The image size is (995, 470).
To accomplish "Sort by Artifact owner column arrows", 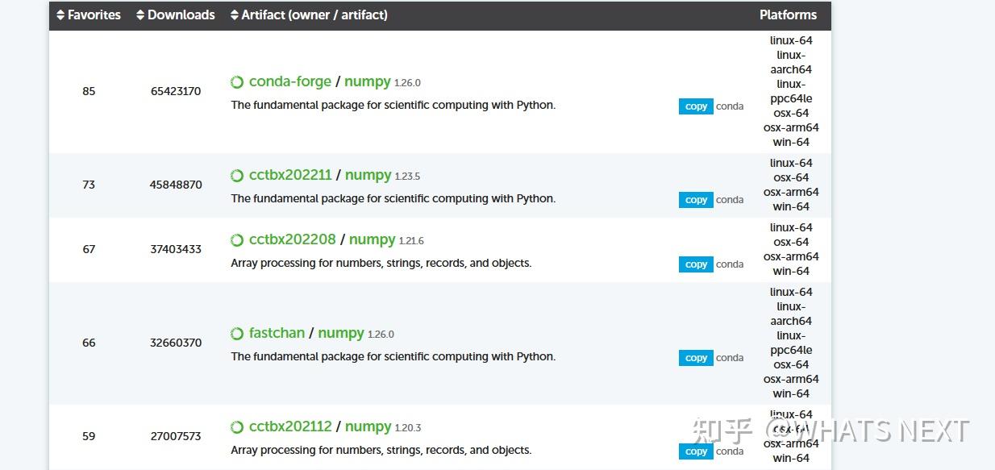I will click(235, 15).
